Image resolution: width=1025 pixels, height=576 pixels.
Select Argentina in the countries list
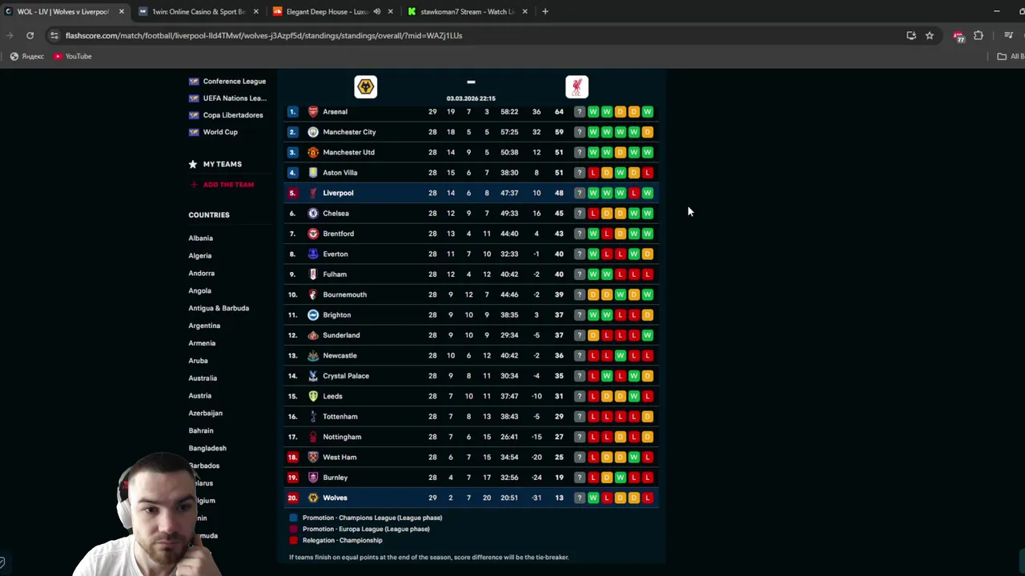click(x=204, y=326)
